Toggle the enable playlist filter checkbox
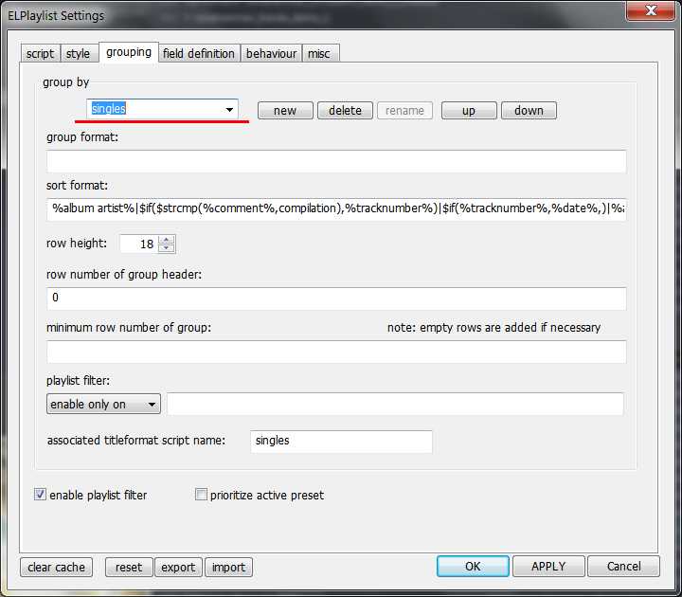 tap(40, 495)
